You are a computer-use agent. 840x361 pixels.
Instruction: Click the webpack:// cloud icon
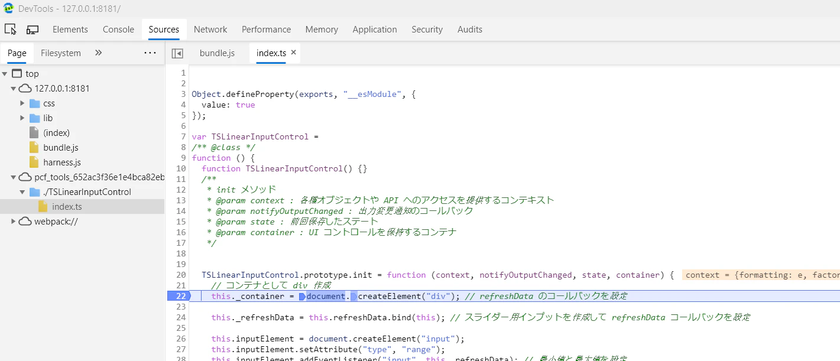[x=25, y=222]
